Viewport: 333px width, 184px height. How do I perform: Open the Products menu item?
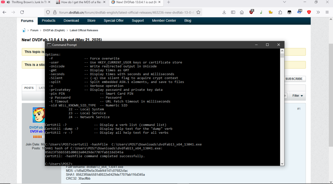pyautogui.click(x=49, y=21)
